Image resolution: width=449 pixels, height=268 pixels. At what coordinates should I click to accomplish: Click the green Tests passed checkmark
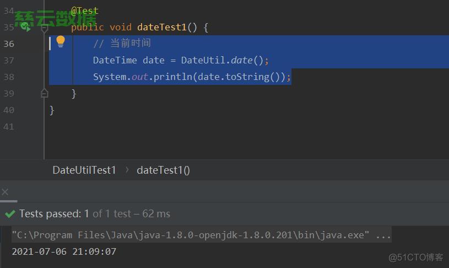coord(10,214)
